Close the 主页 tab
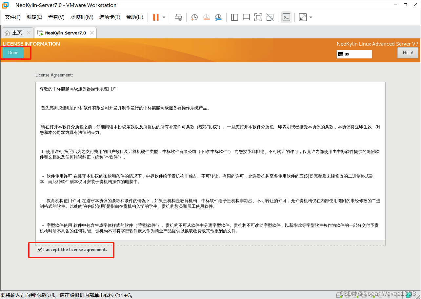 pos(29,33)
